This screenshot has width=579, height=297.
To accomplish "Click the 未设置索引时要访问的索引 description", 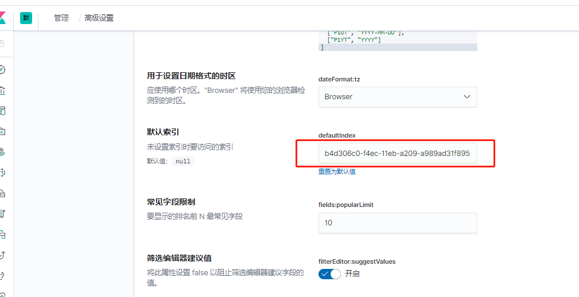I will click(x=190, y=147).
